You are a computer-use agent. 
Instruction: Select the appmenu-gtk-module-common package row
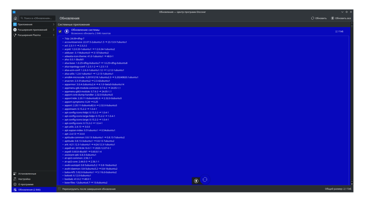(x=92, y=88)
